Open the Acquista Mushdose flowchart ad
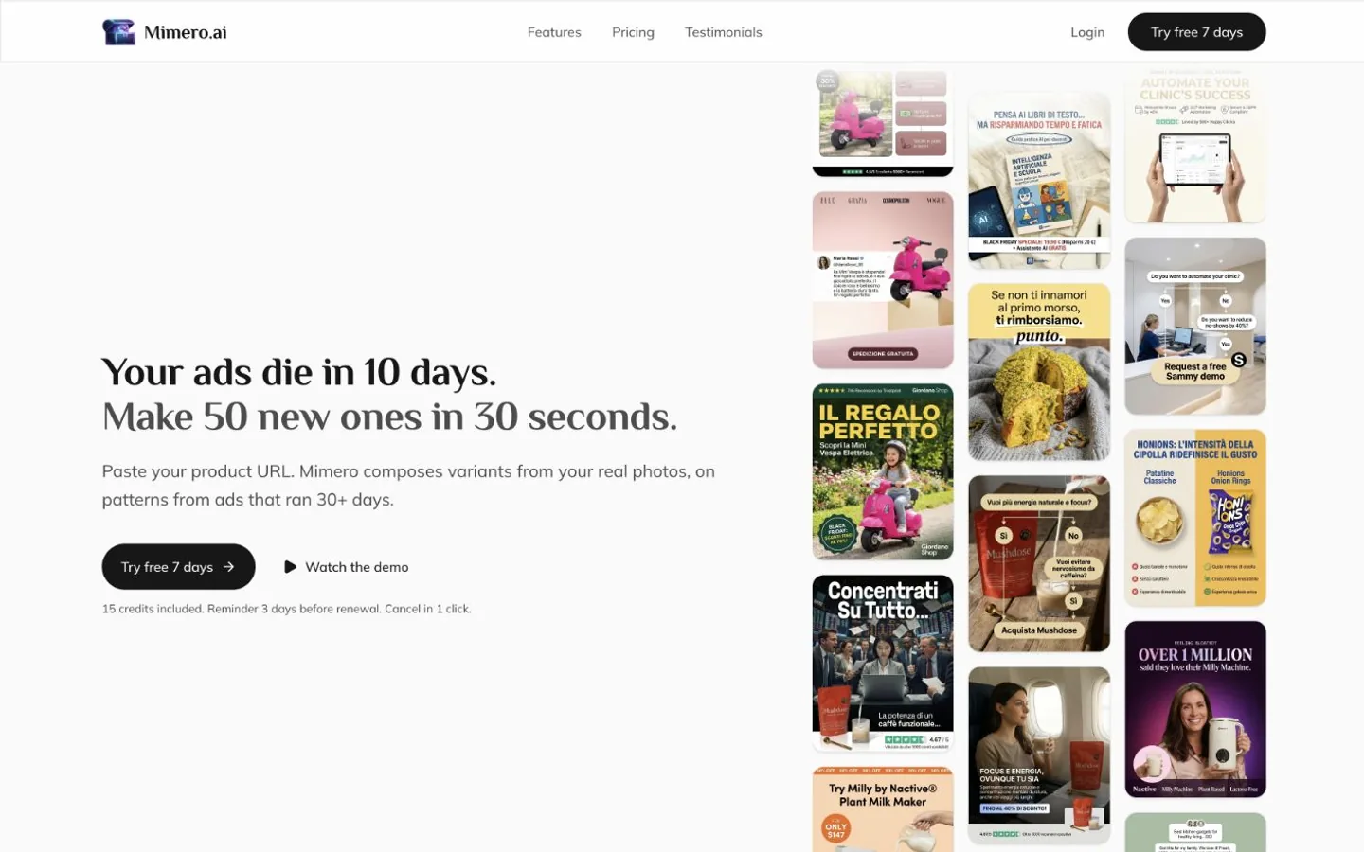Viewport: 1364px width, 852px height. click(x=1039, y=563)
